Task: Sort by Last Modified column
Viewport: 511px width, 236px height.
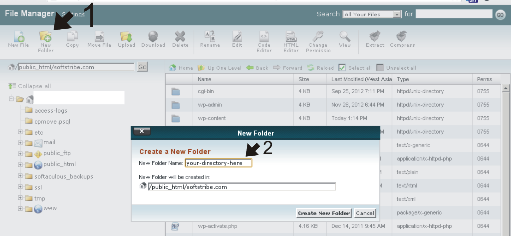Action: 359,79
